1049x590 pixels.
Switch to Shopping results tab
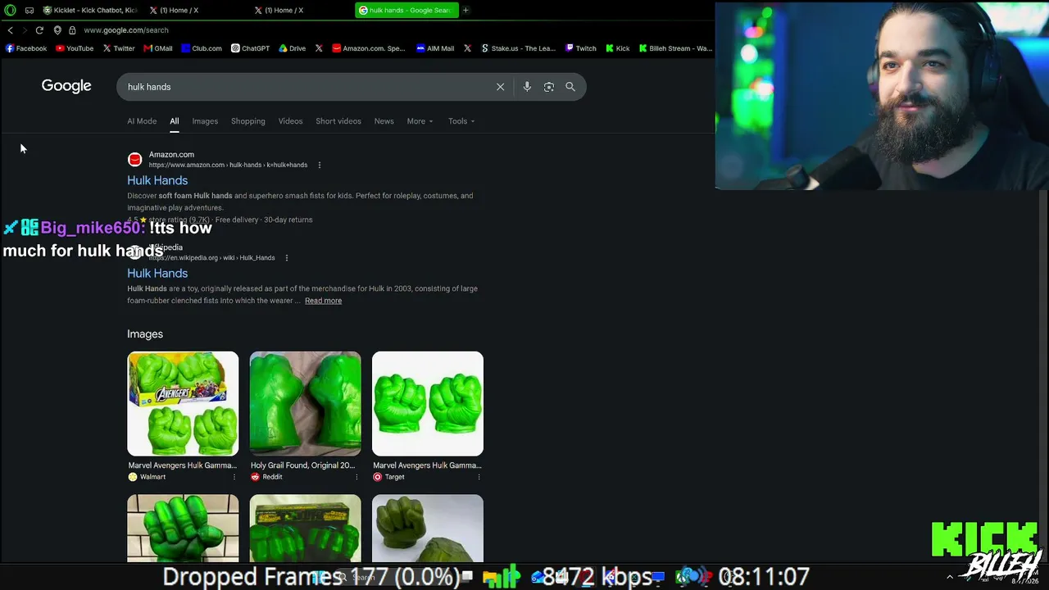click(248, 121)
